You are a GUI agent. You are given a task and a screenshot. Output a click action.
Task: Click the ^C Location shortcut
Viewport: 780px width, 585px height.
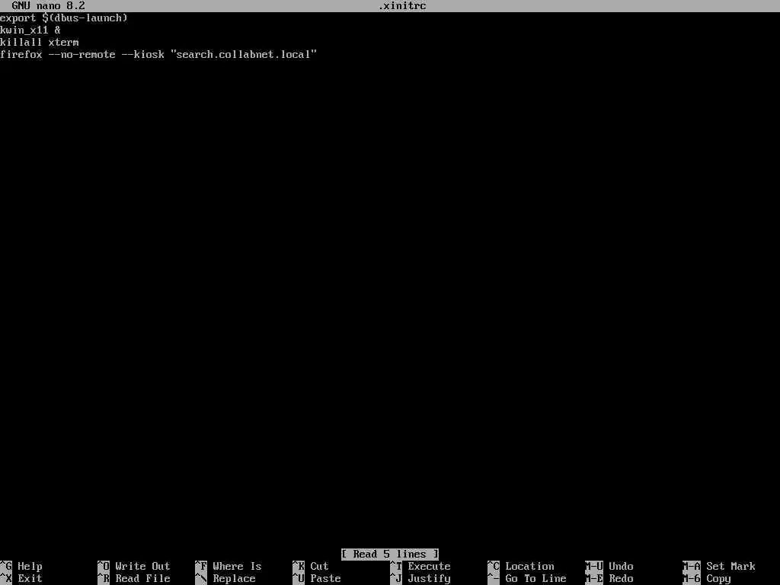click(x=521, y=566)
